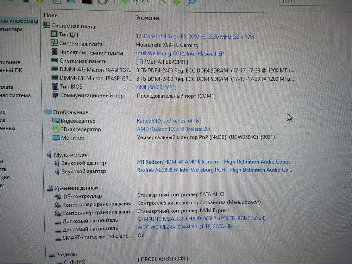The height and width of the screenshot is (264, 352).
Task: Select the first Дисковый накопитель label, in the SAMSUNG row
Action: pos(90,221)
